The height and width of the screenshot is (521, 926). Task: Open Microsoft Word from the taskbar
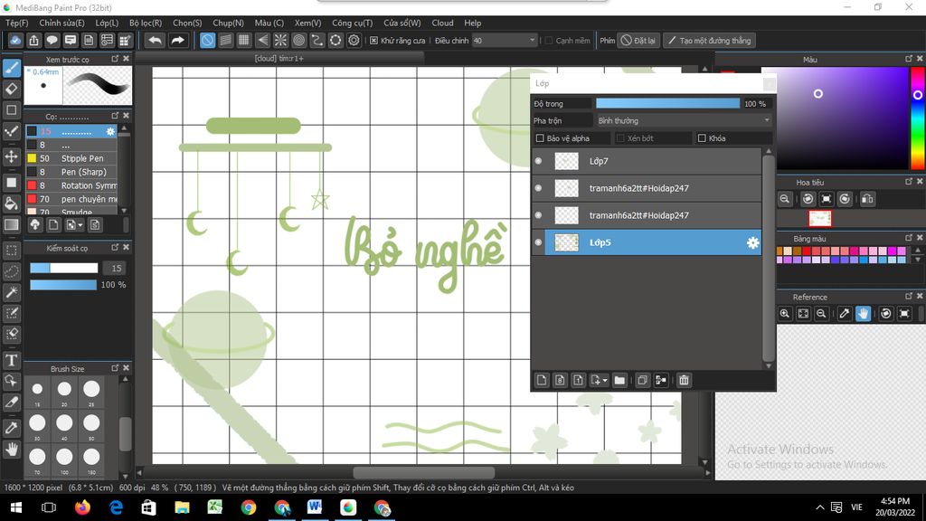click(315, 507)
